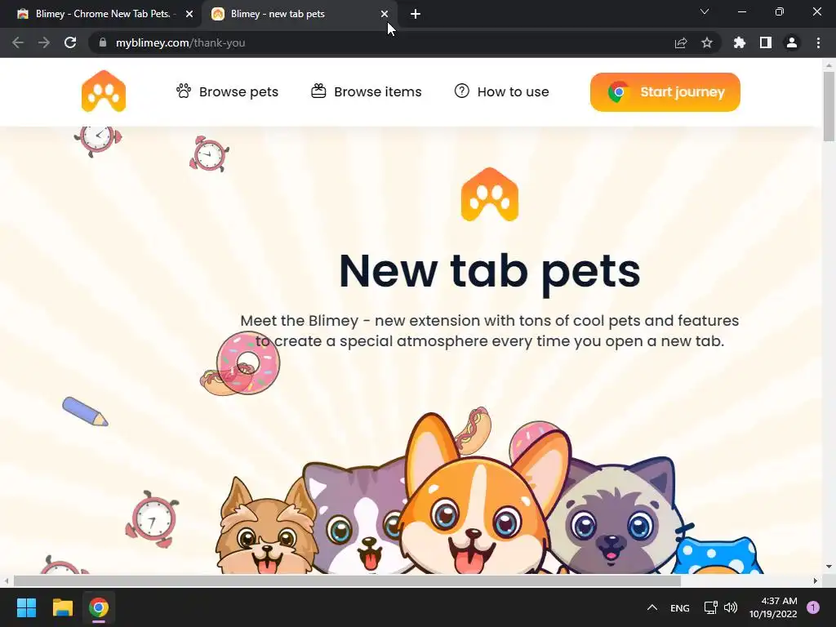
Task: Go forward to the next page
Action: (x=44, y=42)
